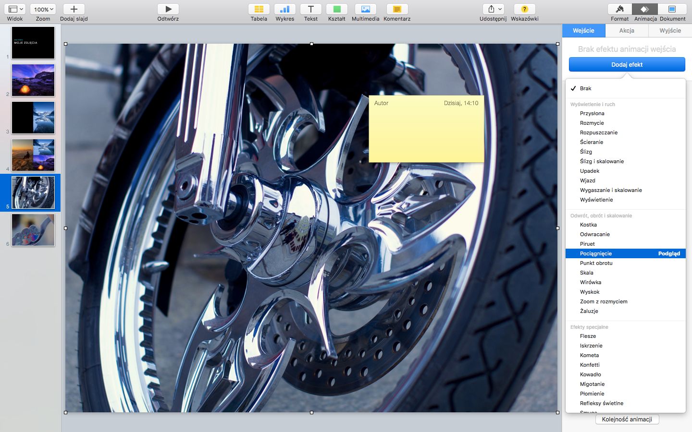Open the Udostępnij share menu

(x=494, y=9)
